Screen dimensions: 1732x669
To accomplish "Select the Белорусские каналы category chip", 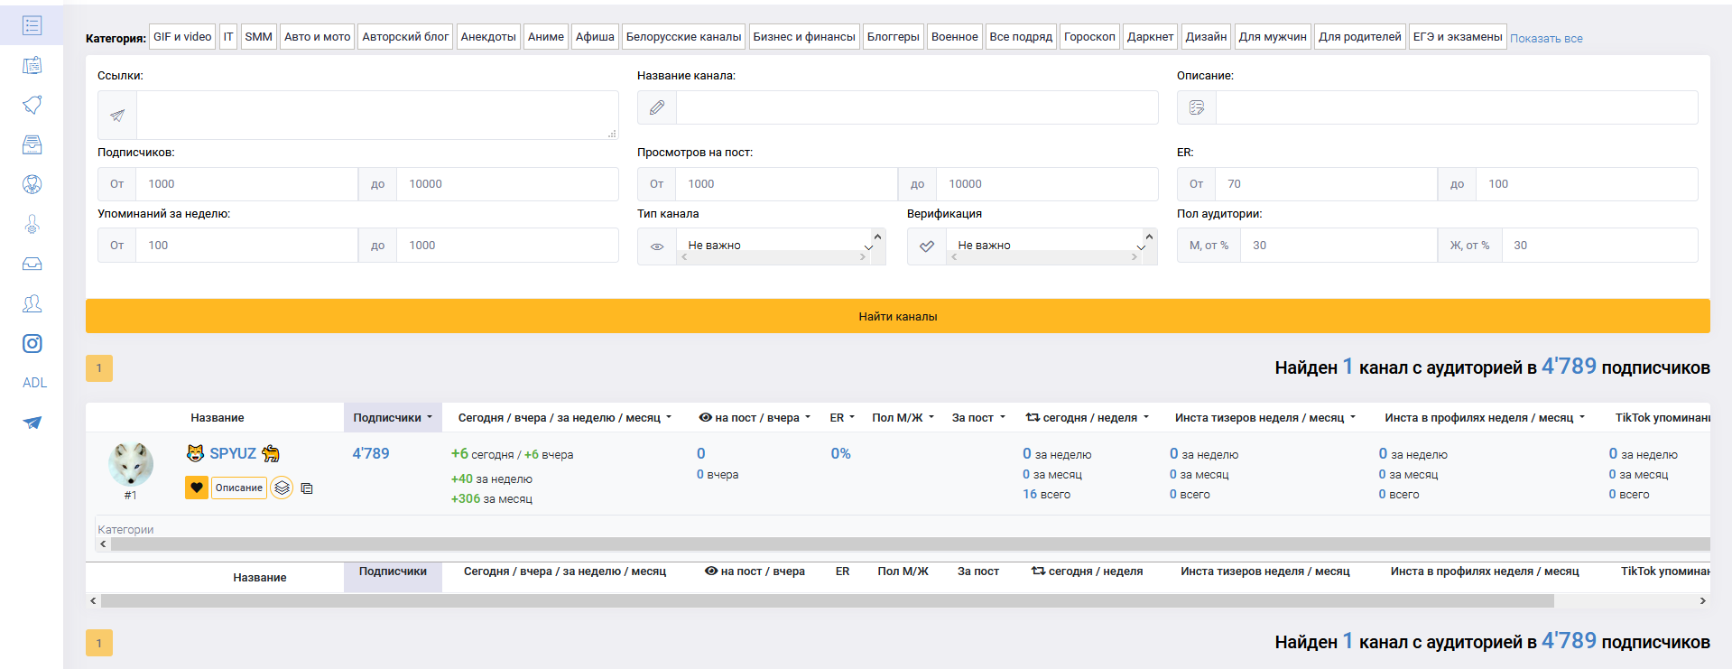I will 683,37.
